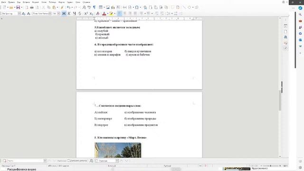The width and height of the screenshot is (304, 171).
Task: Print the document using printer icon
Action: point(32,8)
